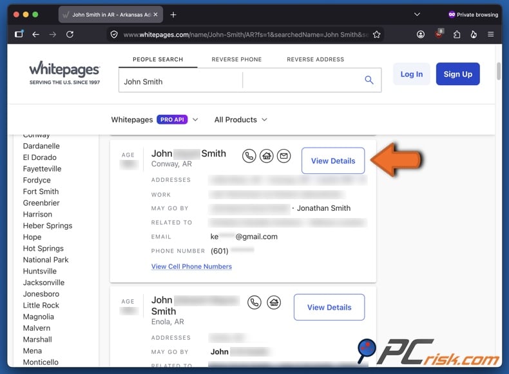Click the URL address bar

point(245,34)
